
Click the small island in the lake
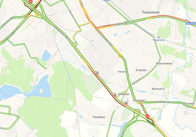[41, 91]
